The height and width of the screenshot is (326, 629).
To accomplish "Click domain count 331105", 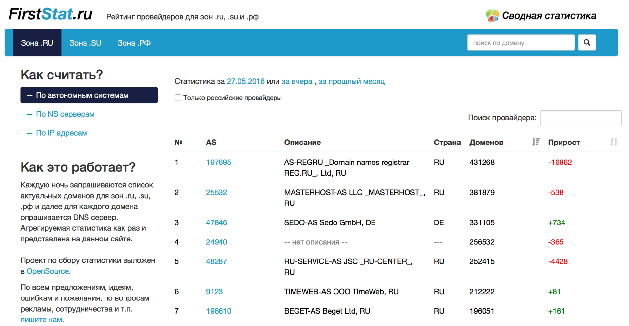I will (482, 222).
